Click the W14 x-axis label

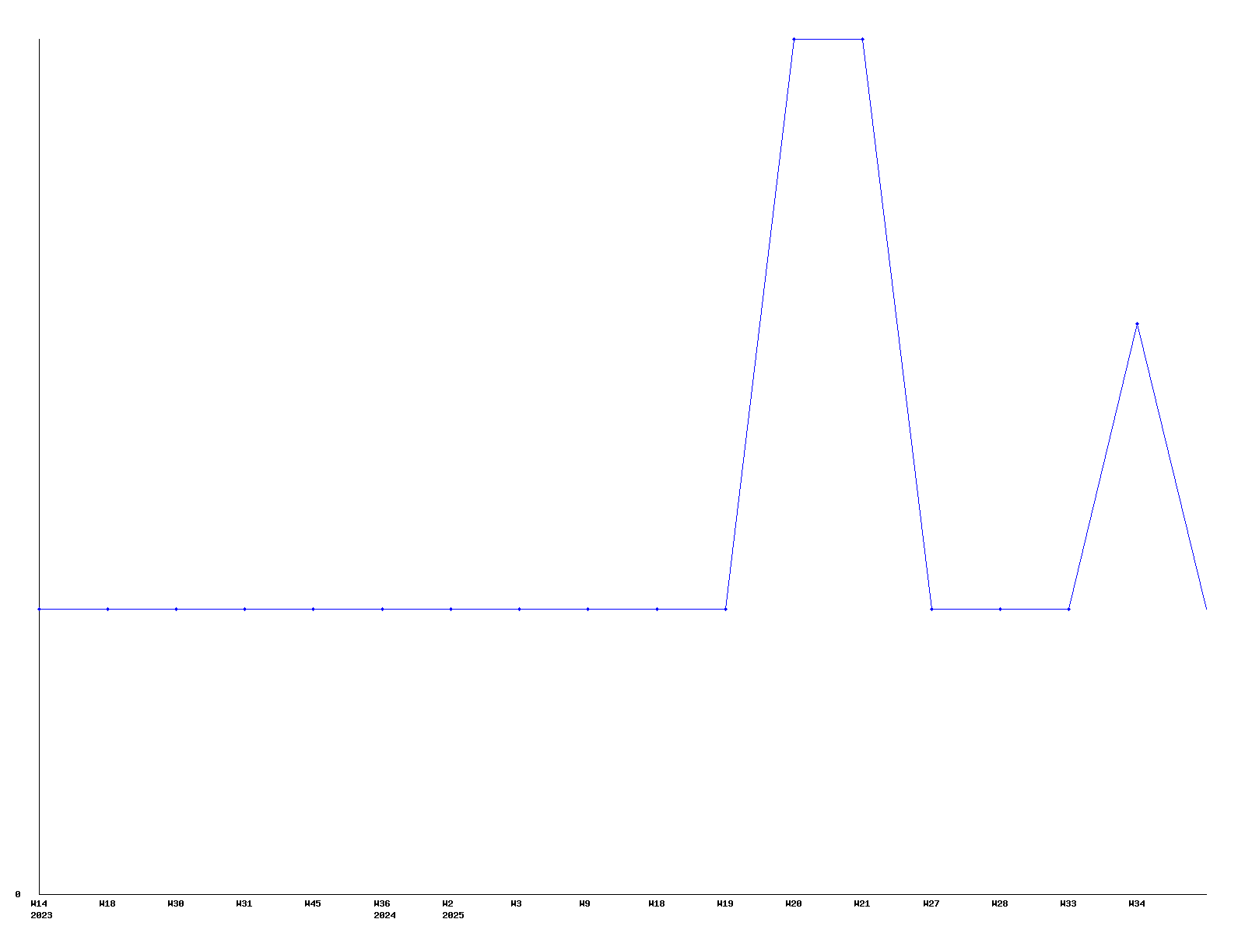(x=39, y=903)
